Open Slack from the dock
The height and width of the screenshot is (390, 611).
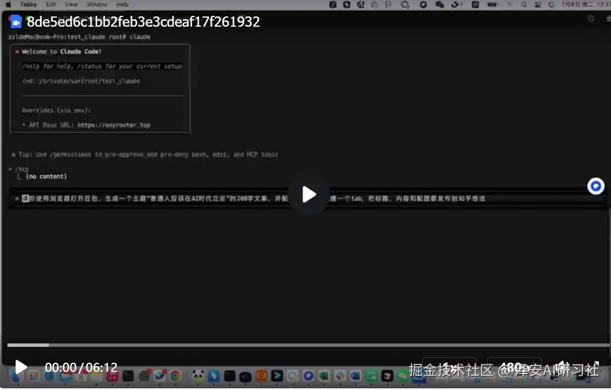click(x=340, y=376)
